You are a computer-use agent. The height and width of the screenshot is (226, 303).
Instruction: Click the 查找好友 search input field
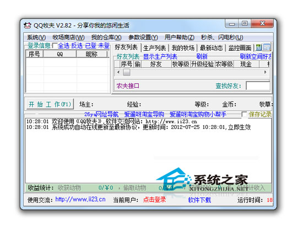(x=258, y=85)
